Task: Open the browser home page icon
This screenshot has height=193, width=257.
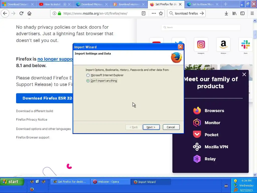Action: point(29,13)
